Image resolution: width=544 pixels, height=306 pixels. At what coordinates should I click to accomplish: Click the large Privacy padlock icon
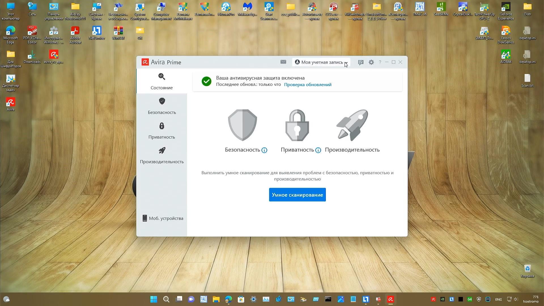click(297, 125)
